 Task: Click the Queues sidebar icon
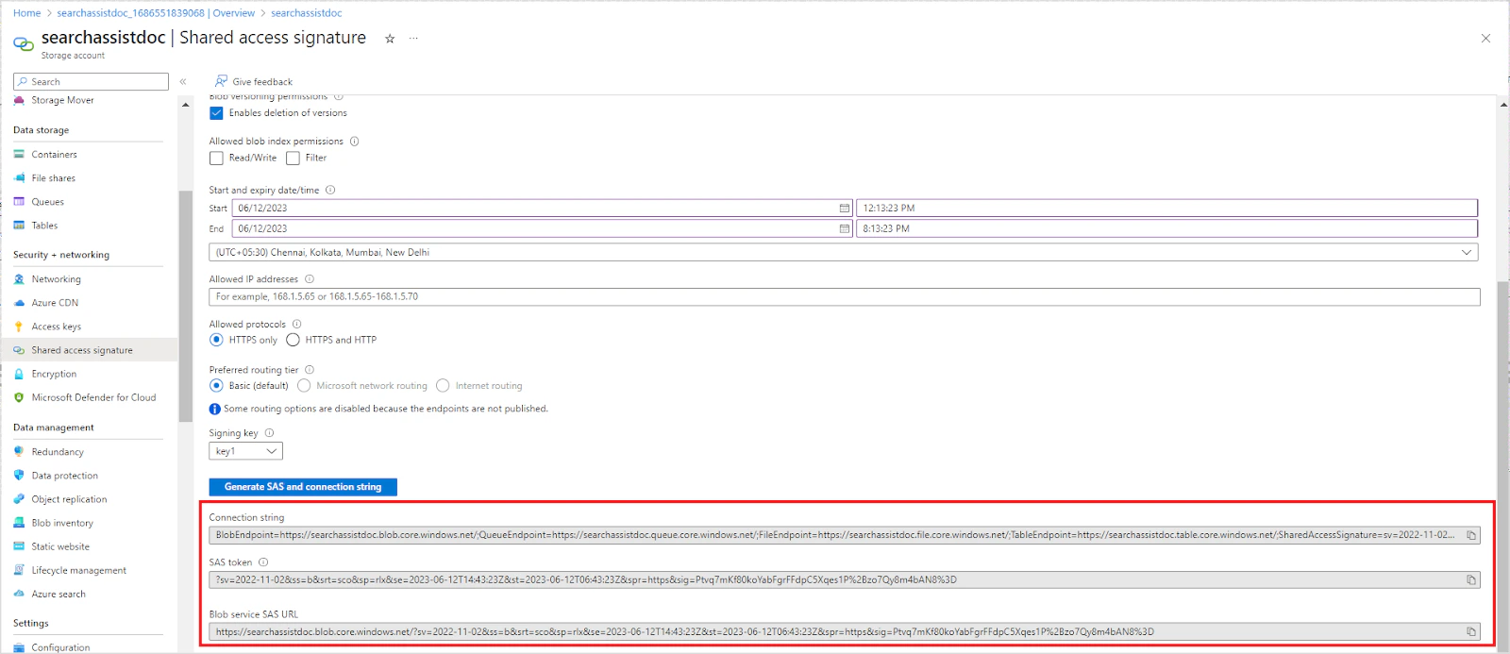[19, 201]
